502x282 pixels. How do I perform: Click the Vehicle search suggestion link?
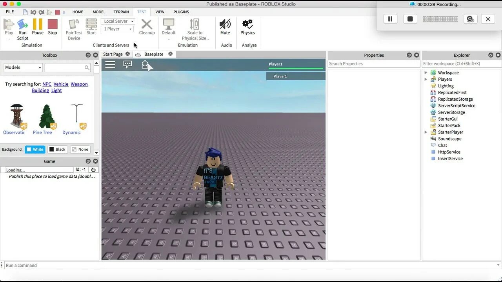click(x=61, y=84)
